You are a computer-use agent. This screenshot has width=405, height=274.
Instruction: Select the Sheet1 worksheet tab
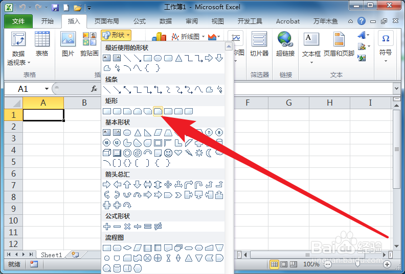coord(52,255)
